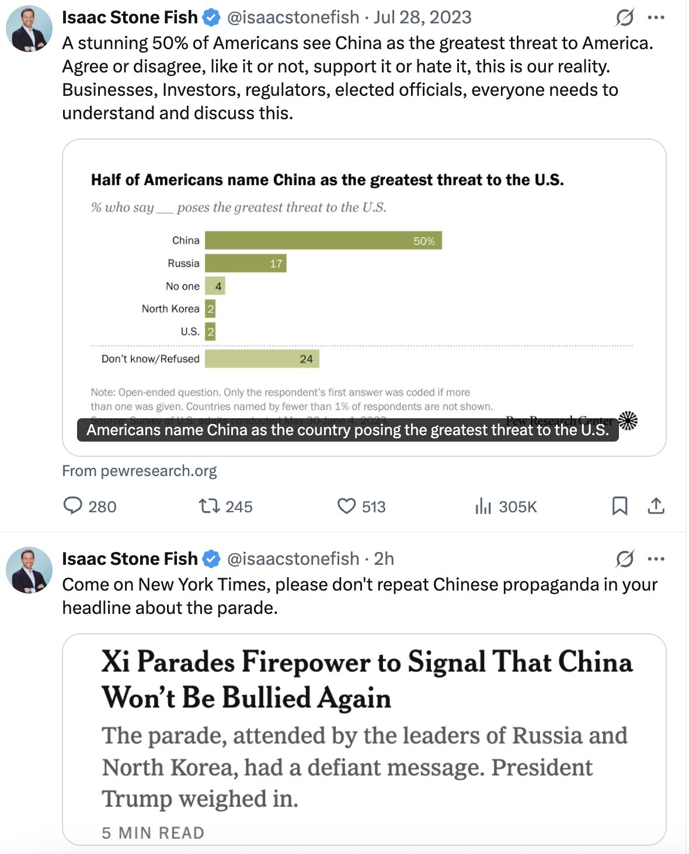Click the verified badge on the second tweet
Screen dimensions: 689x854
click(211, 559)
